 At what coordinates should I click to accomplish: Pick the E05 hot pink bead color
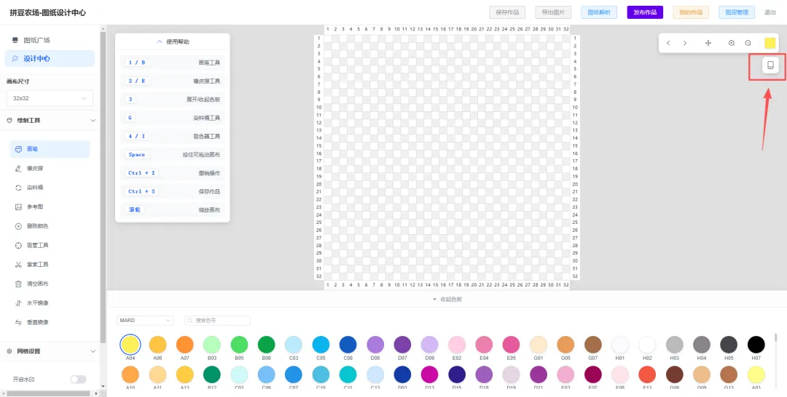pyautogui.click(x=512, y=345)
